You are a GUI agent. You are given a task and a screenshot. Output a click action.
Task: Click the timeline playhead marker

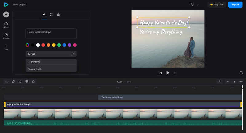click(x=242, y=87)
